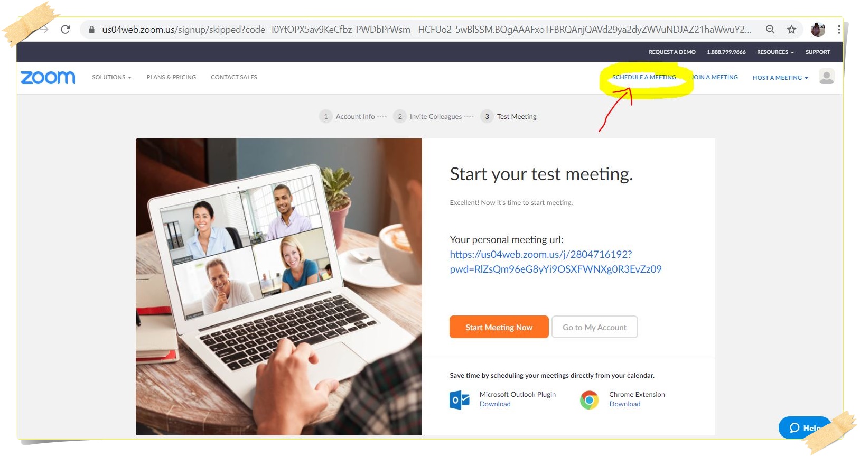The width and height of the screenshot is (860, 456).
Task: Open the browser zoom magnifier icon
Action: click(770, 30)
